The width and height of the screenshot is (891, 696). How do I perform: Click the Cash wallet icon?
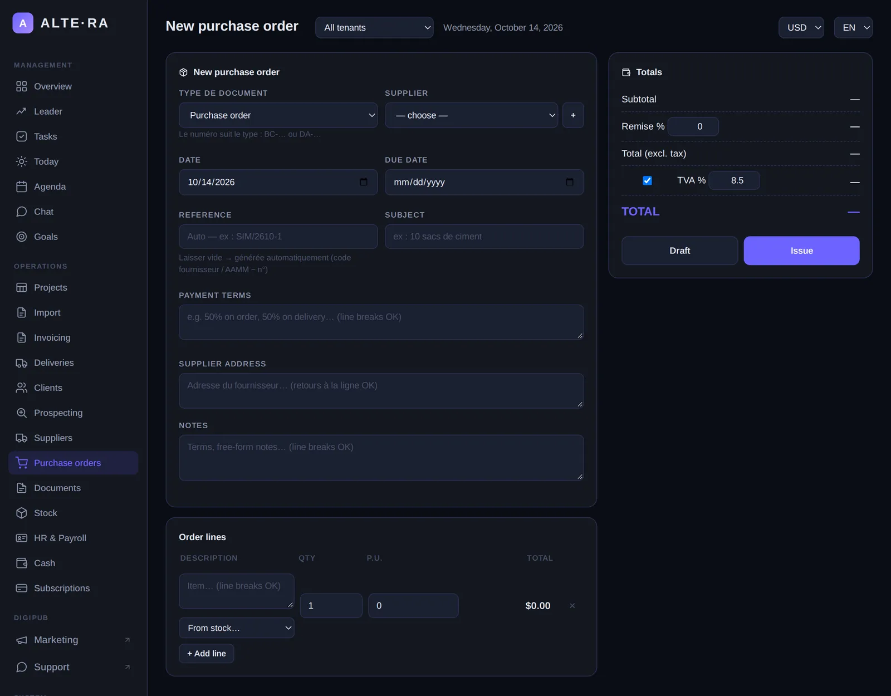pyautogui.click(x=21, y=563)
